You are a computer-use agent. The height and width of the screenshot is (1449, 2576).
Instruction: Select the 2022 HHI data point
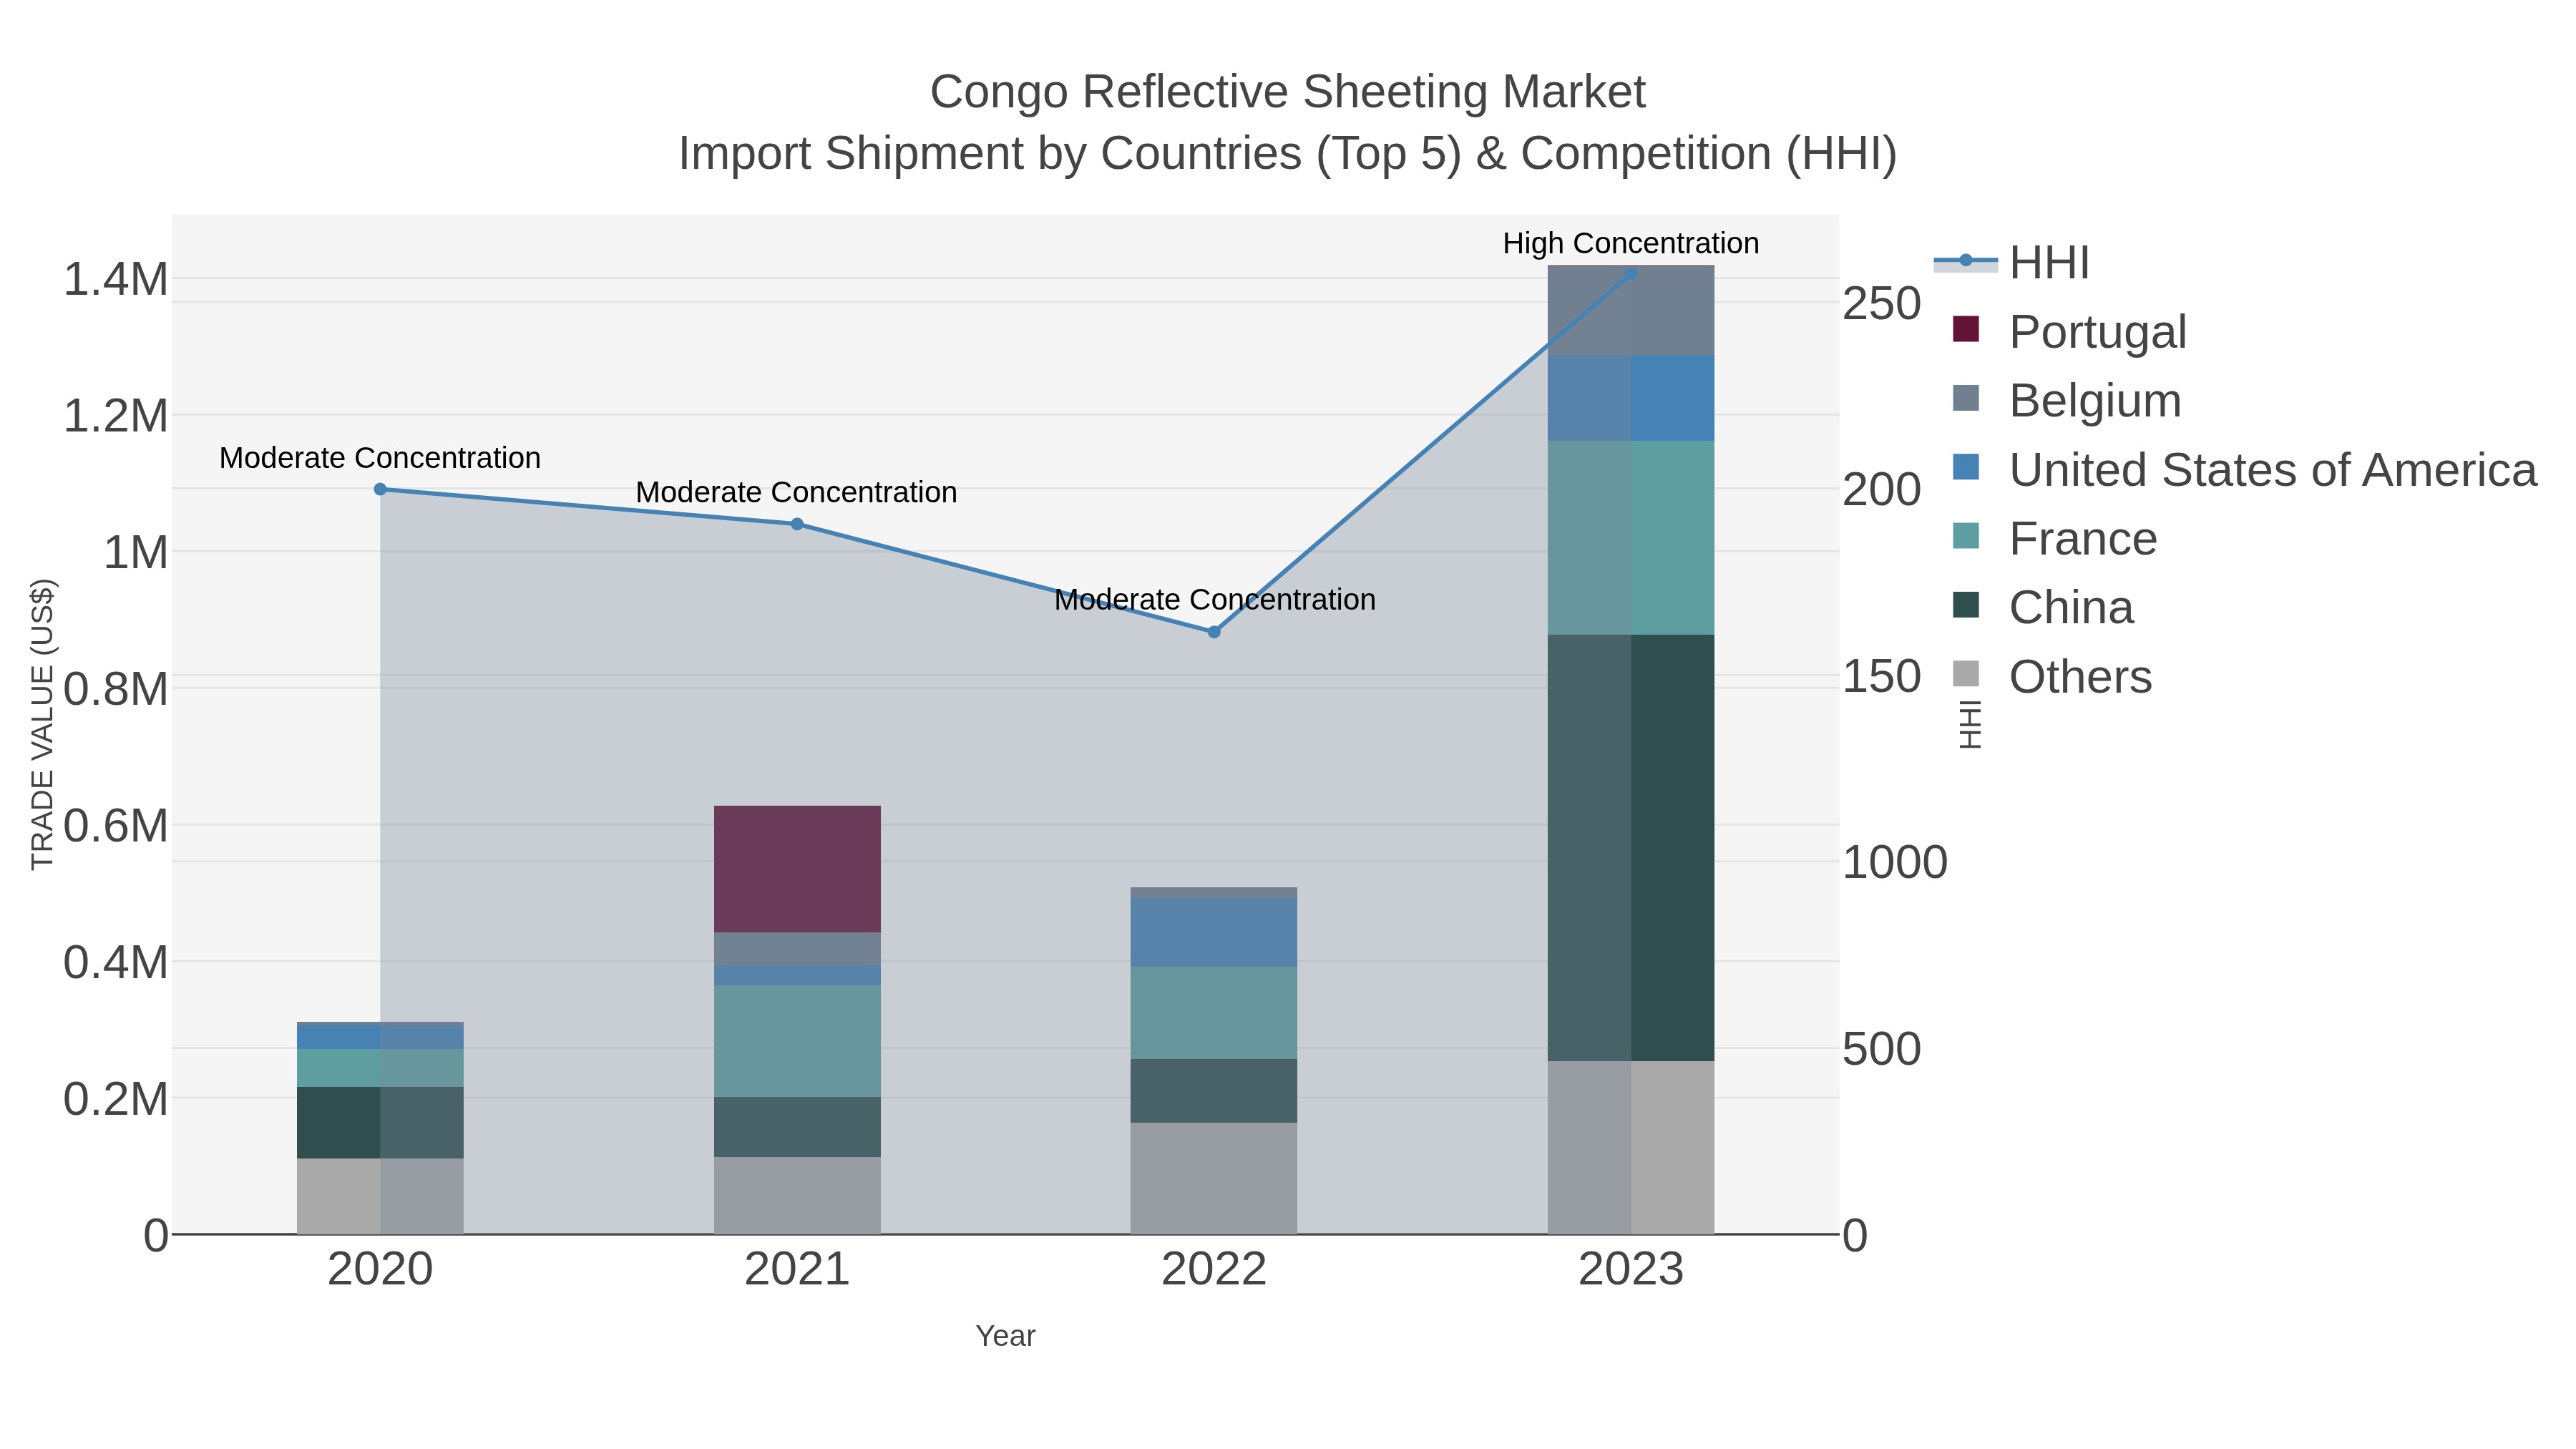[x=1214, y=632]
